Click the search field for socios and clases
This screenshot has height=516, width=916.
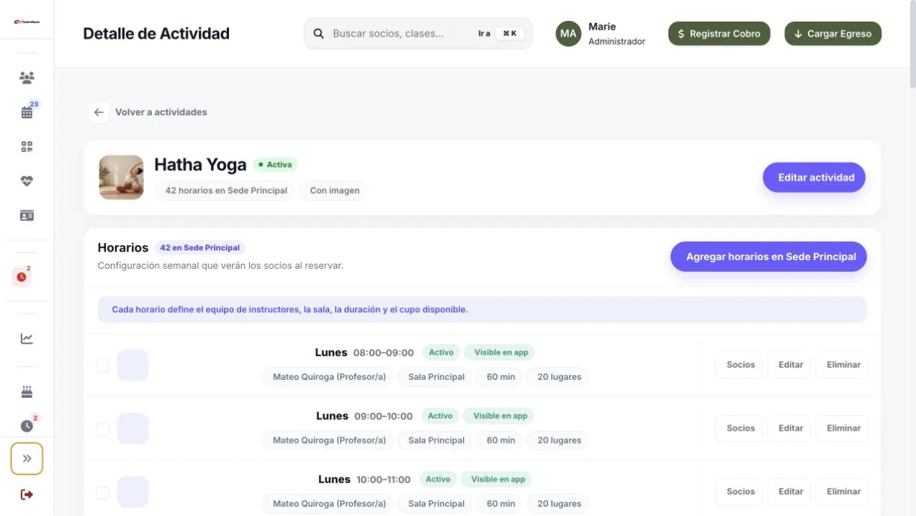(x=418, y=34)
